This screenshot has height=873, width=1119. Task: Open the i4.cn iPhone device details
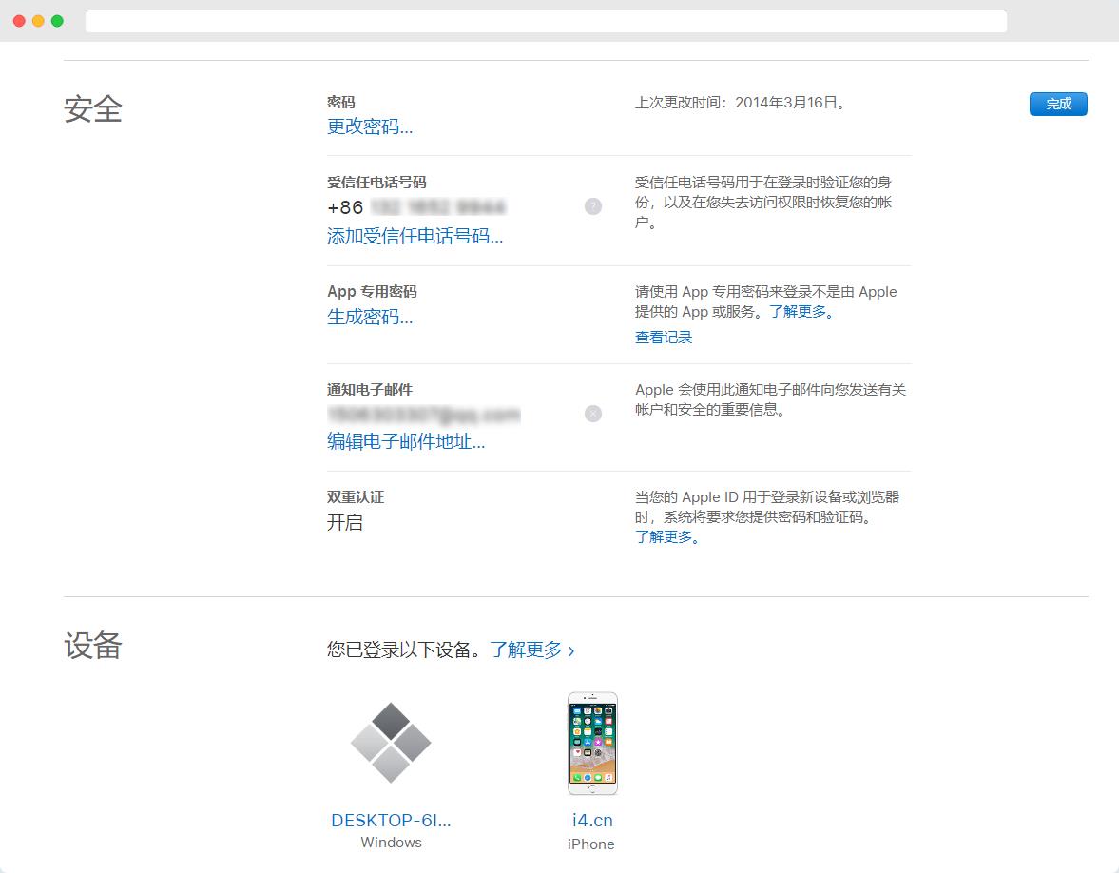click(591, 819)
